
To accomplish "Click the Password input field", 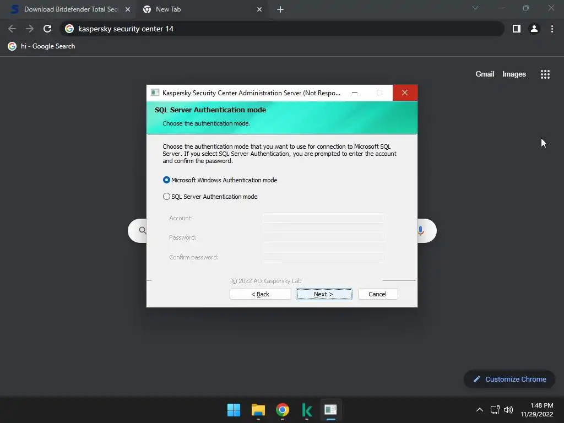I will [x=324, y=237].
